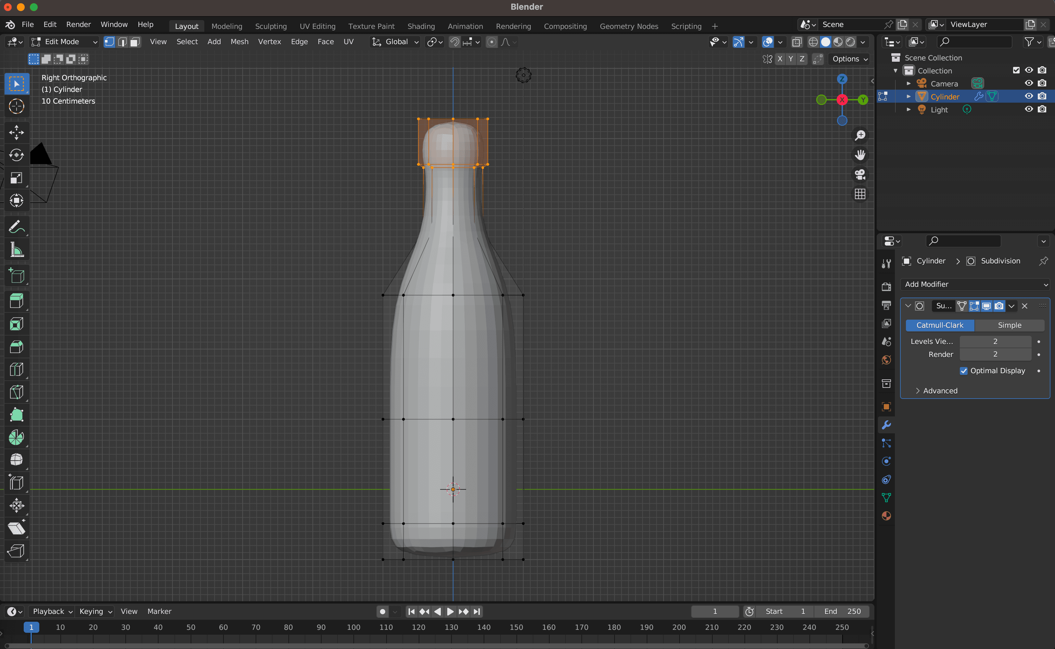This screenshot has height=649, width=1055.
Task: Expand the Camera tree item
Action: point(909,83)
